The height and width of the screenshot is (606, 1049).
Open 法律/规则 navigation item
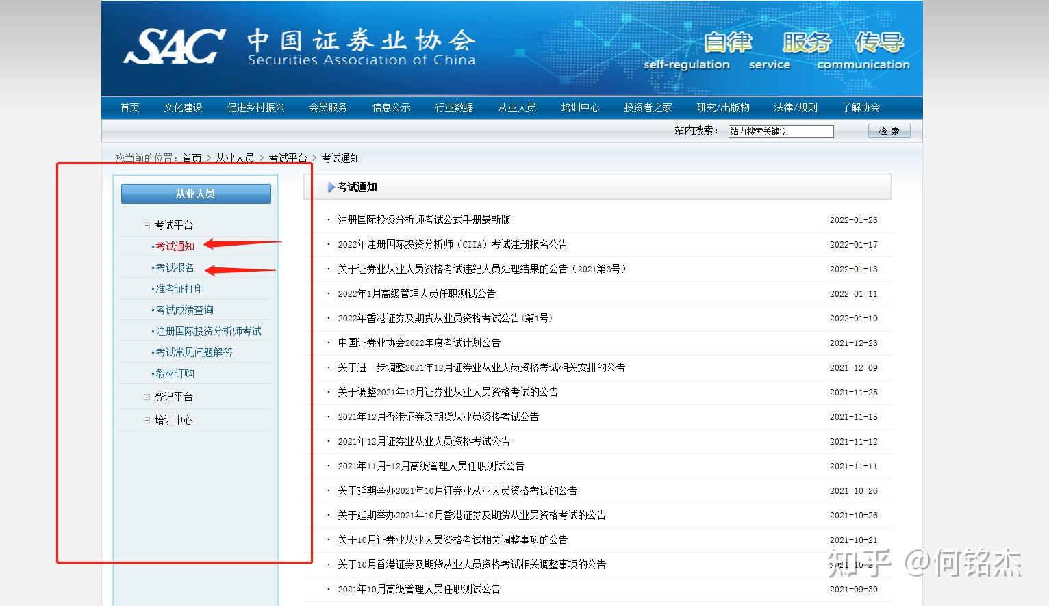(796, 107)
